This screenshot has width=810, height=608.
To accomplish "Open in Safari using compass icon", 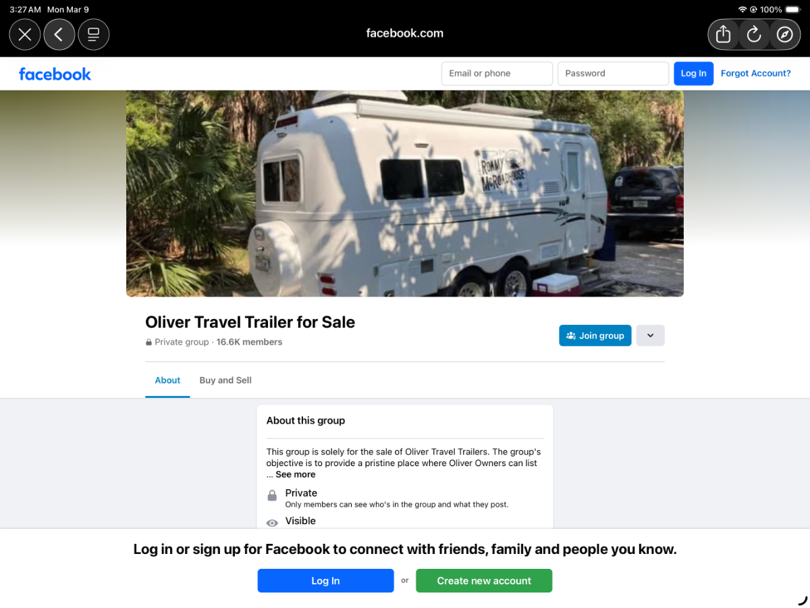I will coord(784,34).
